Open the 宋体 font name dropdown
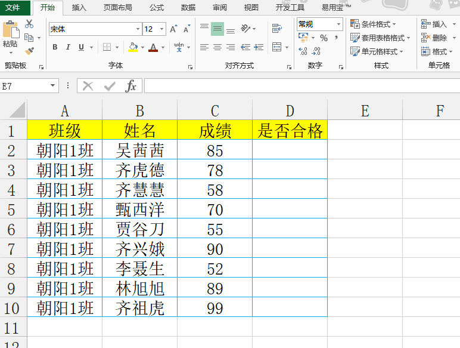The image size is (460, 348). coord(138,29)
